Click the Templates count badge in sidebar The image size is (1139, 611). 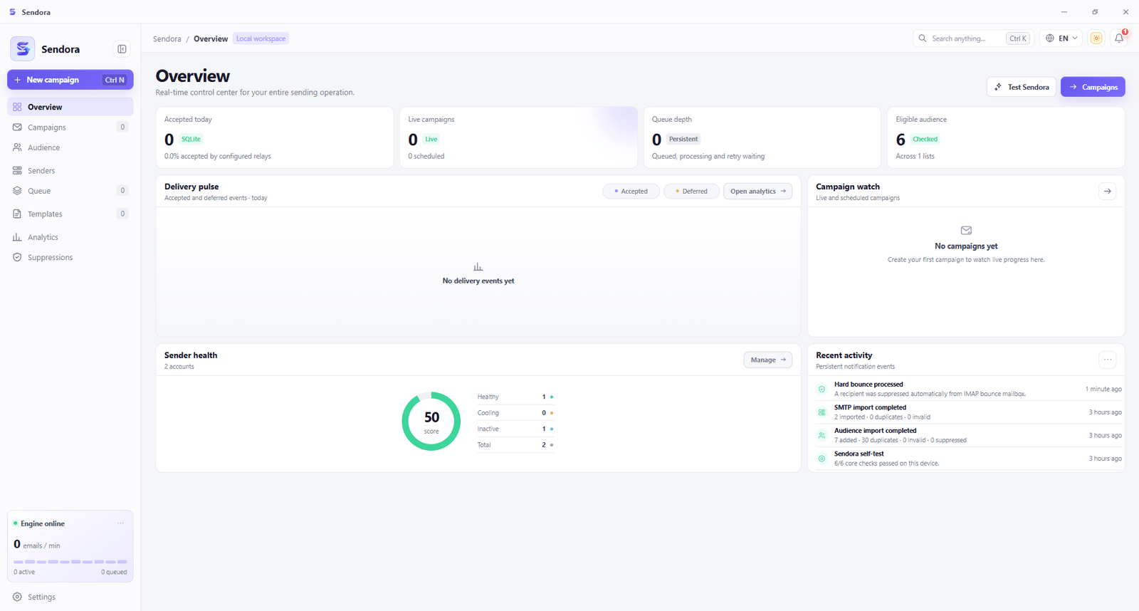(122, 214)
